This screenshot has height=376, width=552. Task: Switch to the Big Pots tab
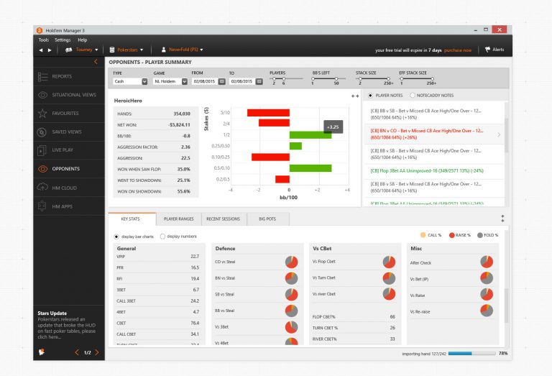267,219
